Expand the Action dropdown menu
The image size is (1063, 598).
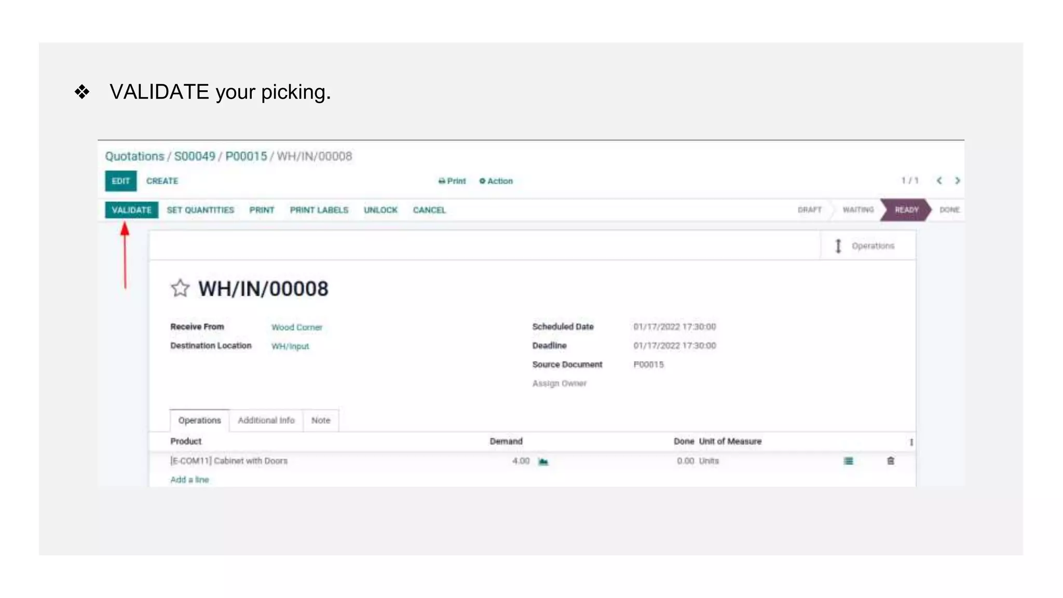point(496,181)
